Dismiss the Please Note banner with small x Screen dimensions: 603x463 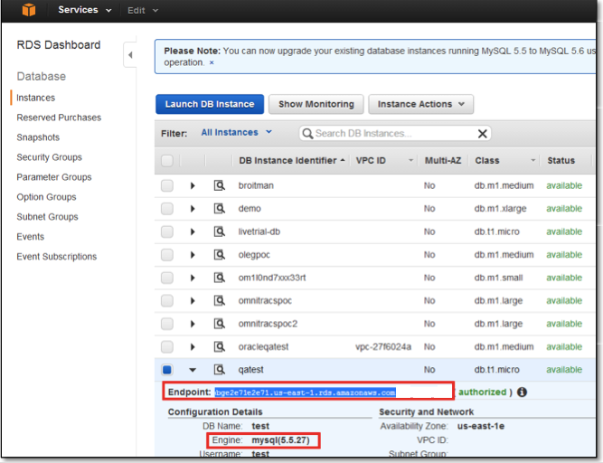(x=212, y=62)
